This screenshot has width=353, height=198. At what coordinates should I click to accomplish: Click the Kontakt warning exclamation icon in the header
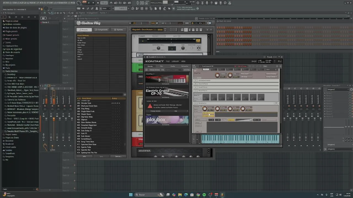tap(274, 61)
